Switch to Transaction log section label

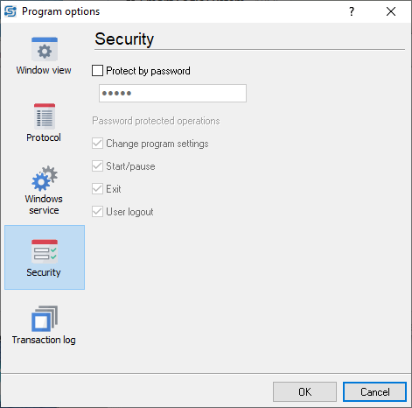(44, 340)
